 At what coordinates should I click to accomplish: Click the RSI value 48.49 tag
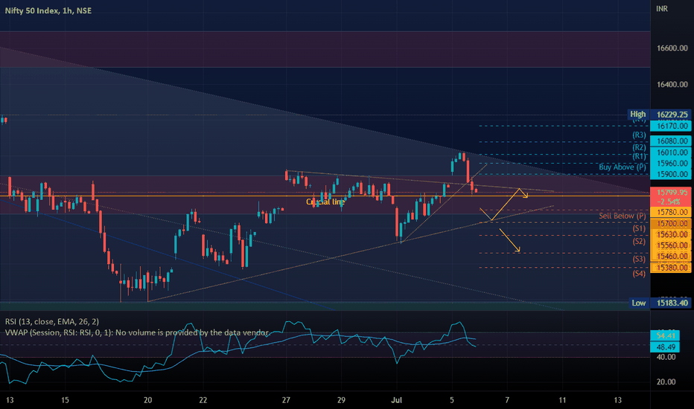click(665, 347)
